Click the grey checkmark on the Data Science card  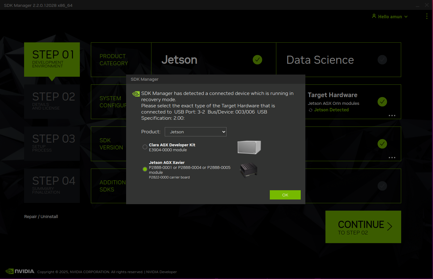tap(382, 60)
